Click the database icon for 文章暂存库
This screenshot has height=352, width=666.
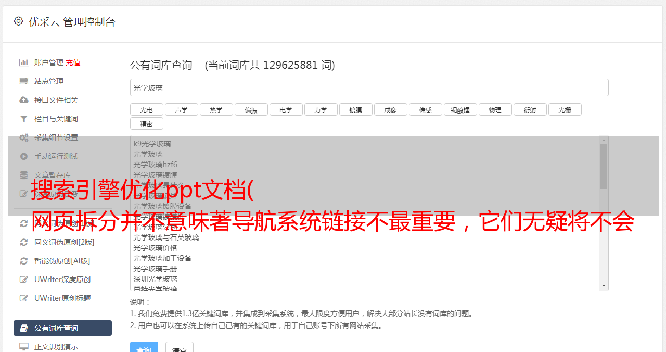click(x=24, y=175)
